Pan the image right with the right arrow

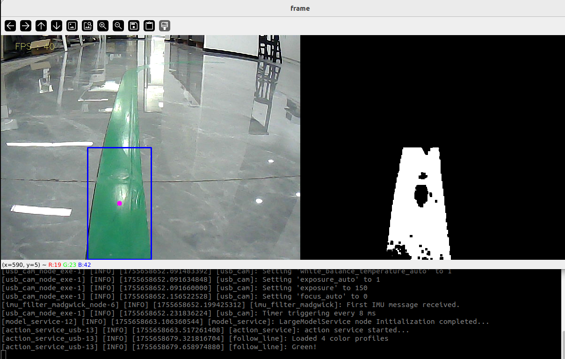pos(26,26)
